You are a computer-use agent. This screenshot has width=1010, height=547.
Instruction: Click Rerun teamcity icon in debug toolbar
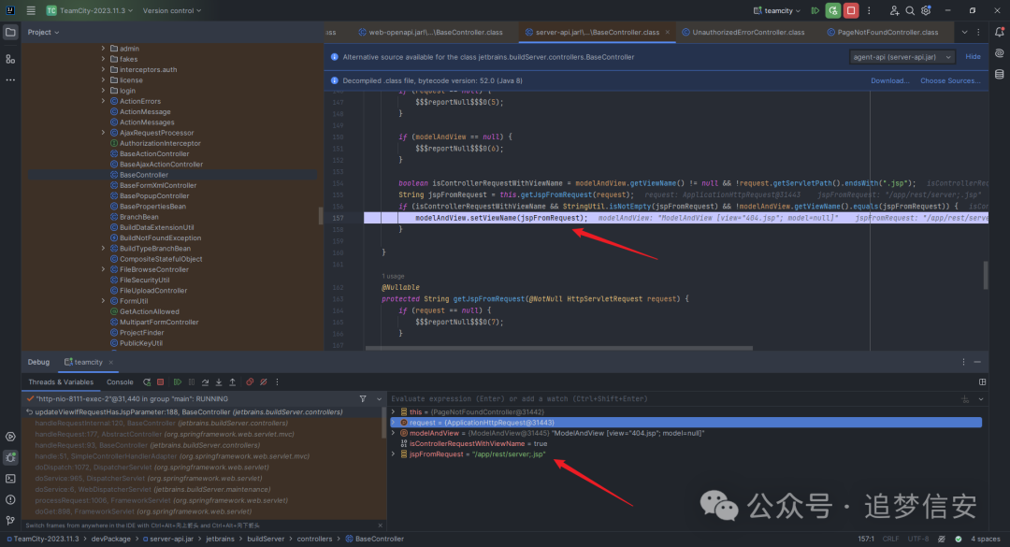pos(147,382)
